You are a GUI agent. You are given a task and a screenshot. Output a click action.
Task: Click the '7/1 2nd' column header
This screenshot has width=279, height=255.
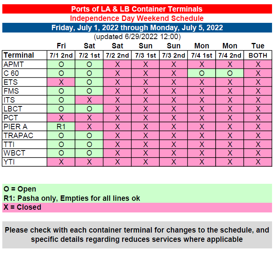61,55
